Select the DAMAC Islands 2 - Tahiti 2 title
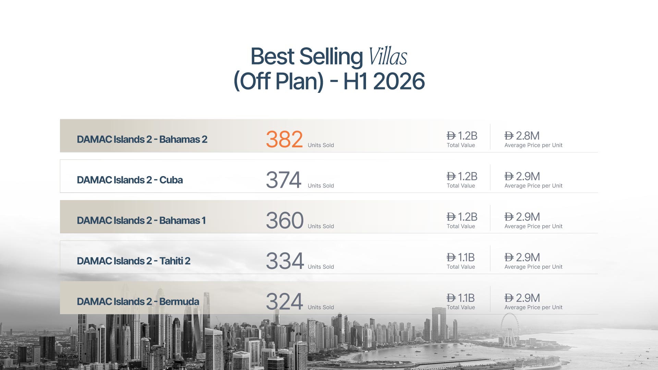This screenshot has width=658, height=370. click(134, 261)
